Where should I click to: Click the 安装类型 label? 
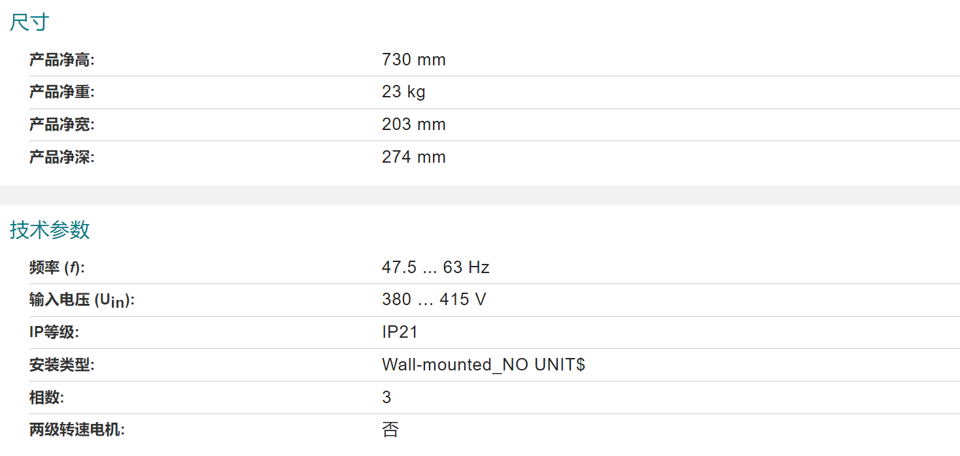point(62,365)
